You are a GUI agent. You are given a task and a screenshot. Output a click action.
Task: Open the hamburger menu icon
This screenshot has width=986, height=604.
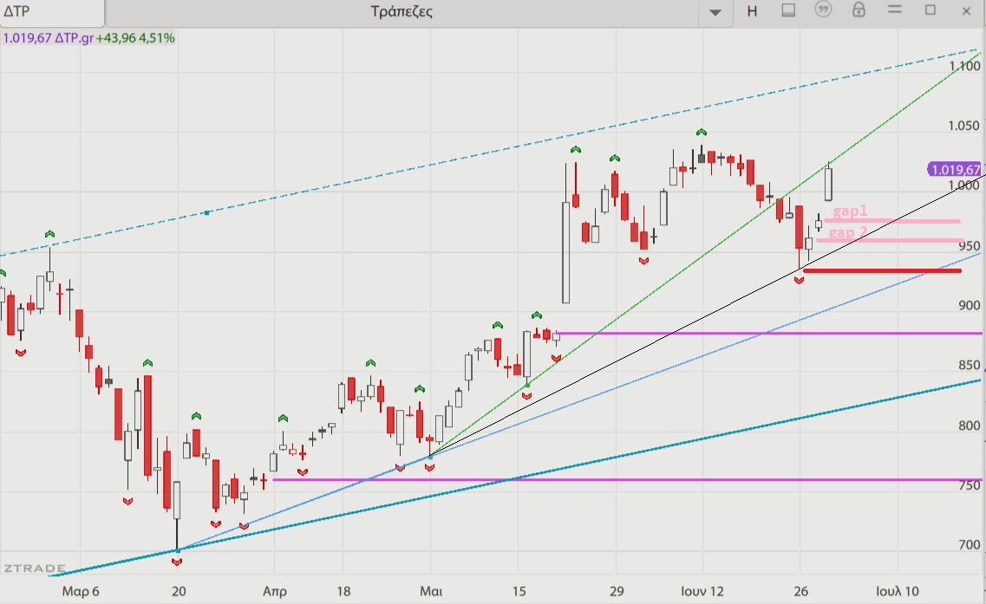894,11
